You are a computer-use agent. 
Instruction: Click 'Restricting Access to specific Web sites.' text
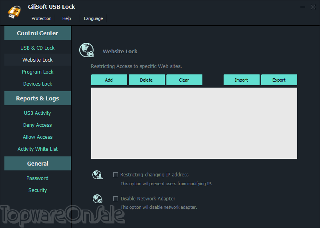pyautogui.click(x=136, y=66)
